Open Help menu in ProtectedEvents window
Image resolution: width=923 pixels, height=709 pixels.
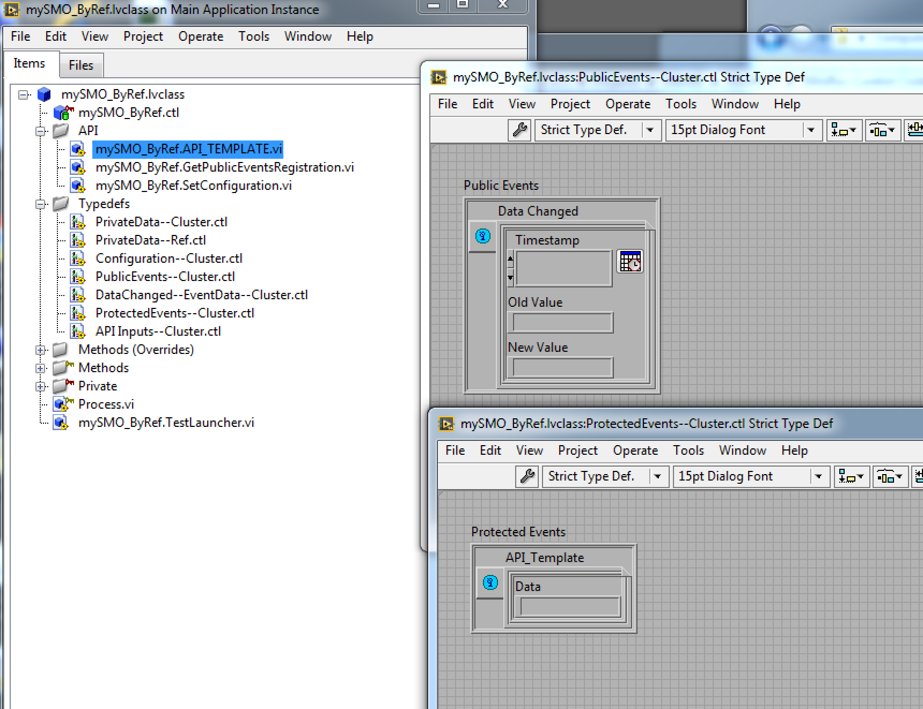794,450
